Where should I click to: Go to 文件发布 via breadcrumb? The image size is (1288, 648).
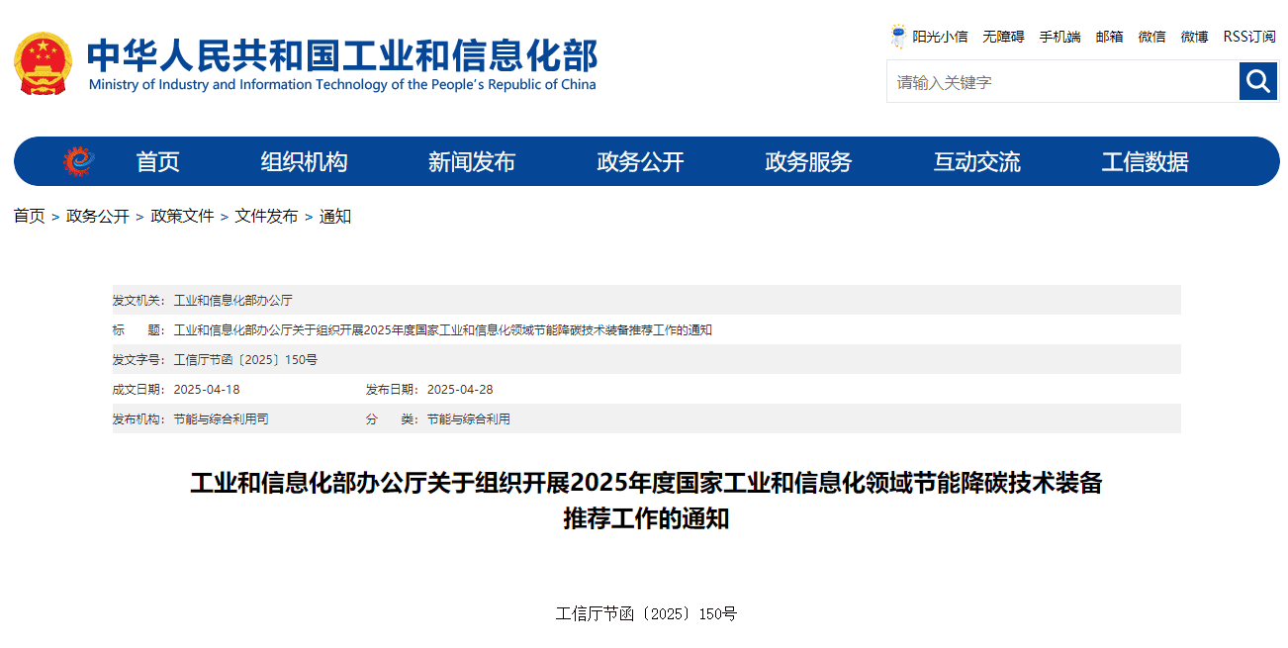266,217
